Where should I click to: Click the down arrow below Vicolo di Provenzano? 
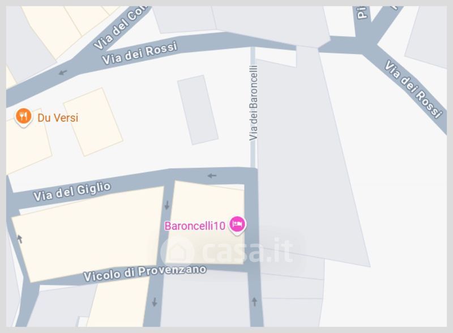pos(155,302)
